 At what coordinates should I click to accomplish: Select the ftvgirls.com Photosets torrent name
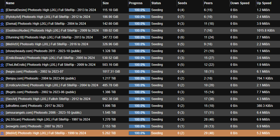(41, 92)
